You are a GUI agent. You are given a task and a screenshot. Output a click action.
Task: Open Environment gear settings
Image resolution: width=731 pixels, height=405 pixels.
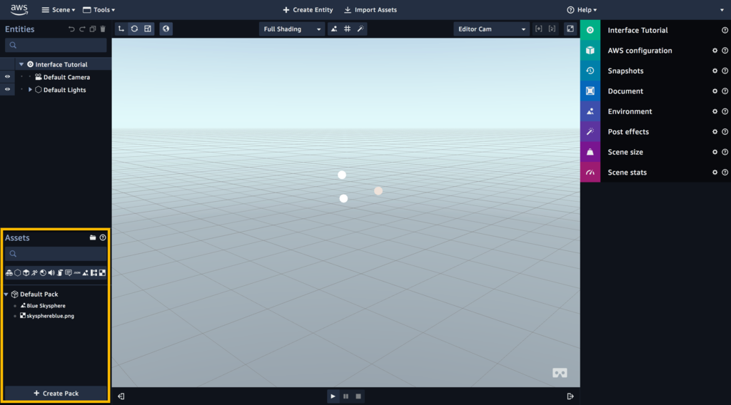[715, 111]
